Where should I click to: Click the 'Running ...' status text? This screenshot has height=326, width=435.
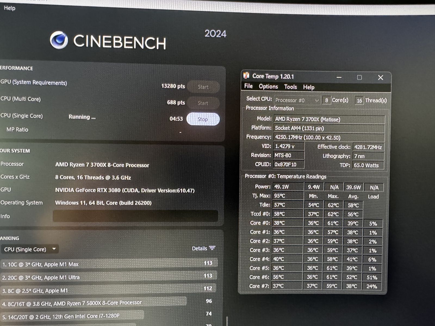point(82,117)
